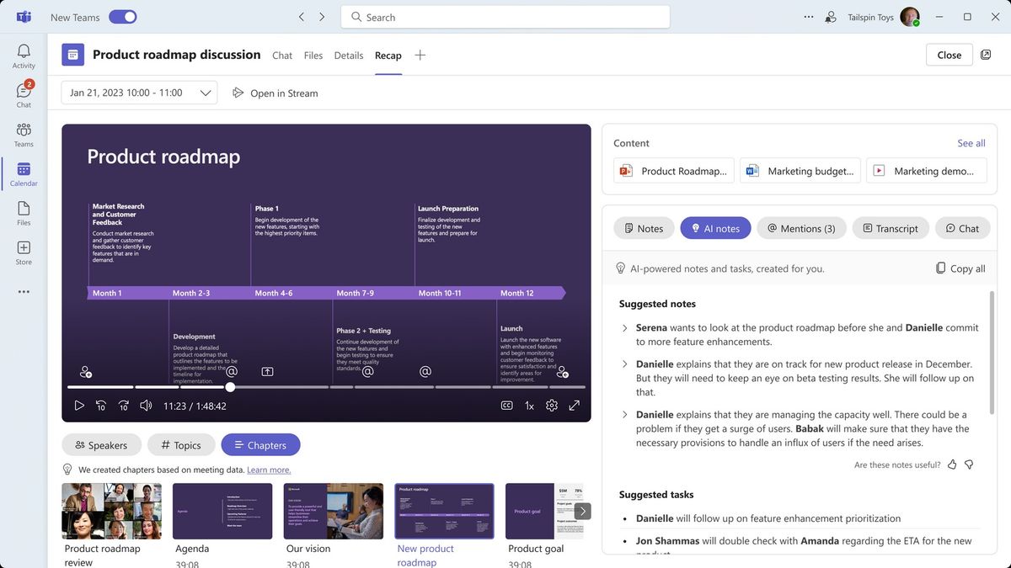Image resolution: width=1011 pixels, height=568 pixels.
Task: Open video player settings gear
Action: (x=551, y=405)
